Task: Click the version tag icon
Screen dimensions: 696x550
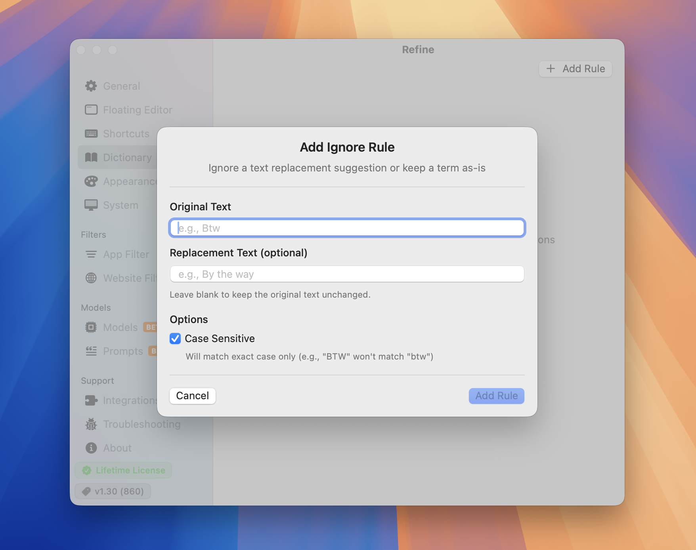Action: click(x=86, y=491)
